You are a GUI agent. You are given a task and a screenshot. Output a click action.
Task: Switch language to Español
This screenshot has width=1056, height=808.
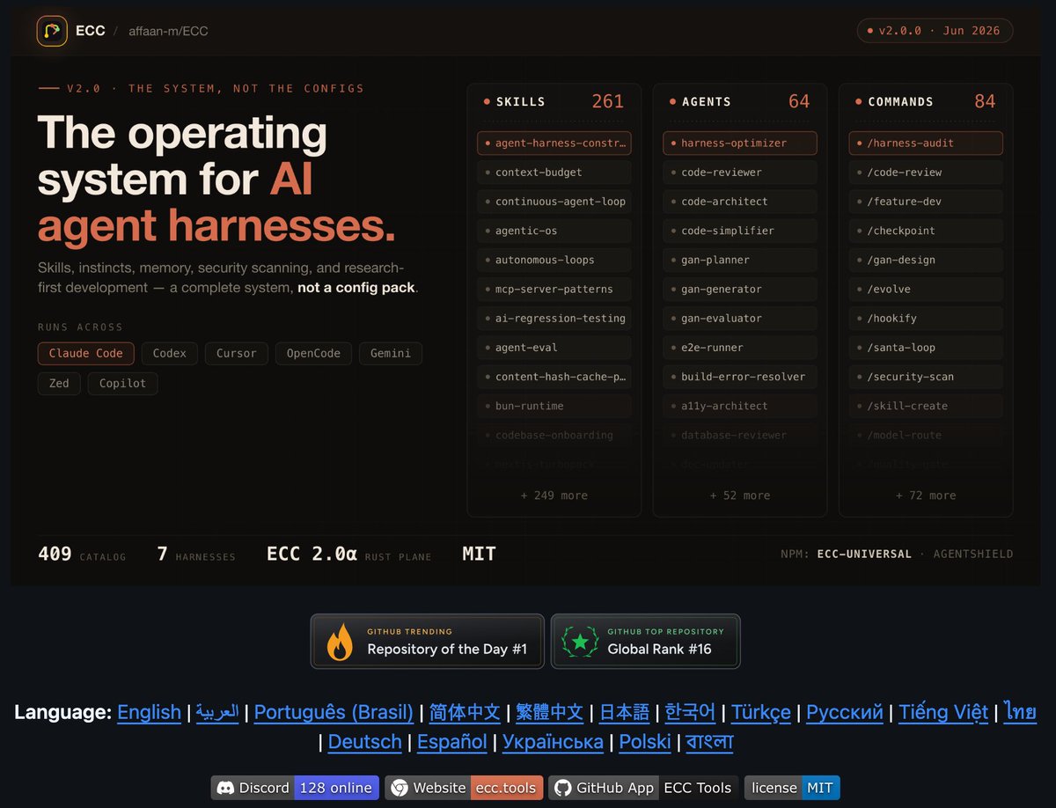452,742
